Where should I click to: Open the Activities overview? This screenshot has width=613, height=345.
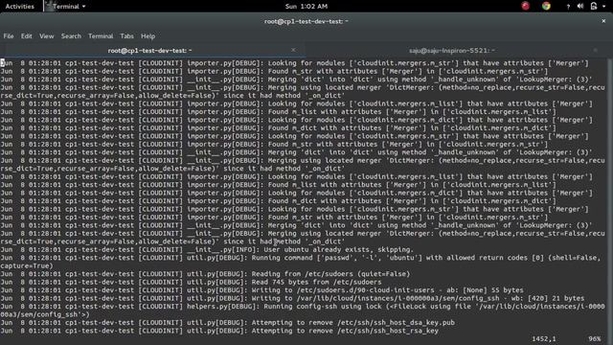pos(19,7)
